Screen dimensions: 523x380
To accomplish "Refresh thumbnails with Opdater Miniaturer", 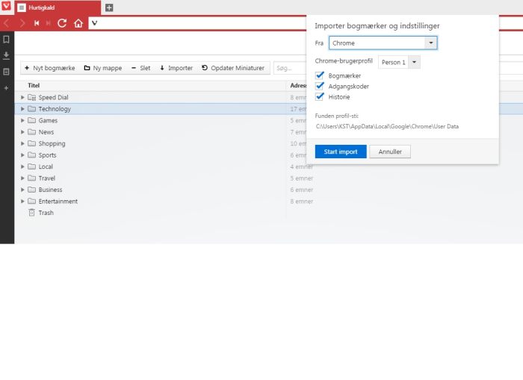I will [x=233, y=68].
